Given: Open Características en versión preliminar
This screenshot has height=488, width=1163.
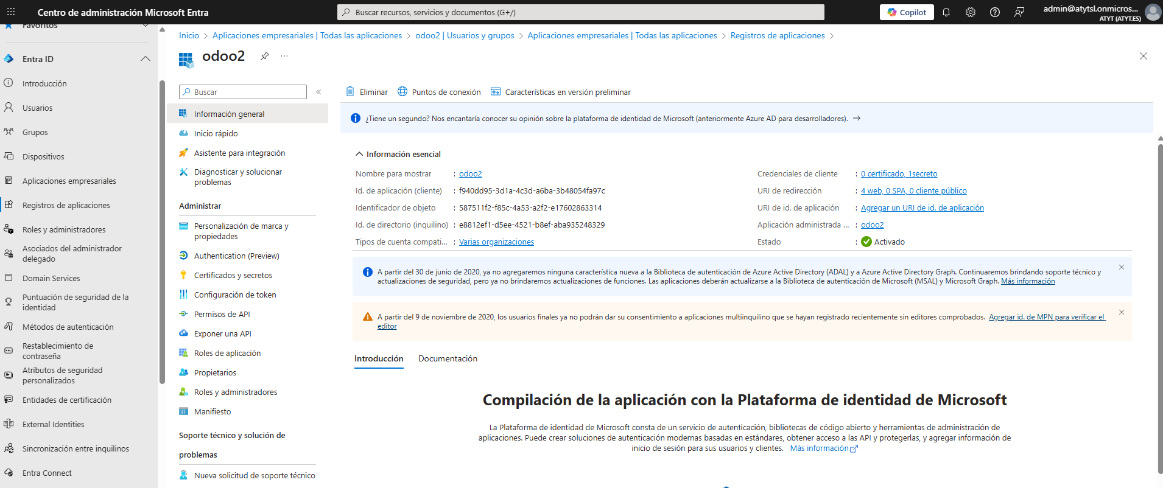Looking at the screenshot, I should [x=561, y=92].
